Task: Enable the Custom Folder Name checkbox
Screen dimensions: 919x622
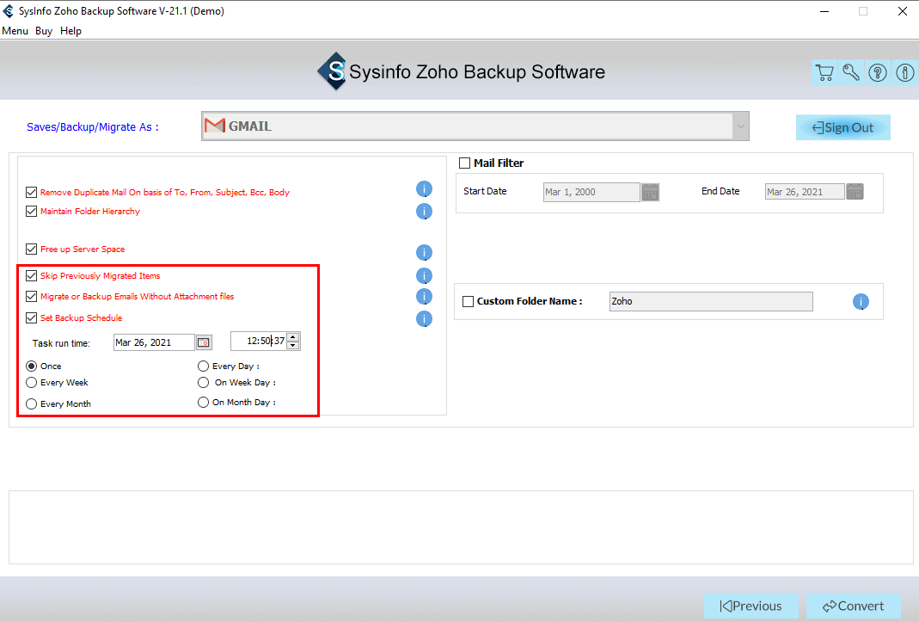Action: pyautogui.click(x=469, y=302)
